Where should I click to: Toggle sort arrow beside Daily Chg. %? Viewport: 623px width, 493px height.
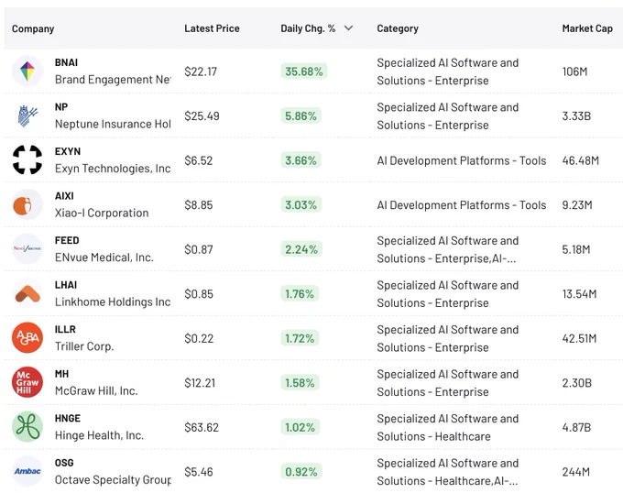tap(348, 28)
